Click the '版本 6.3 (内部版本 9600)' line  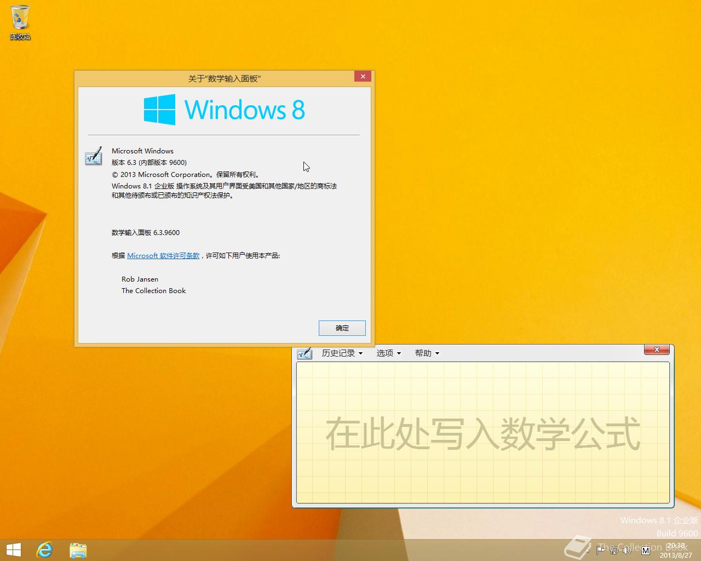coord(150,163)
